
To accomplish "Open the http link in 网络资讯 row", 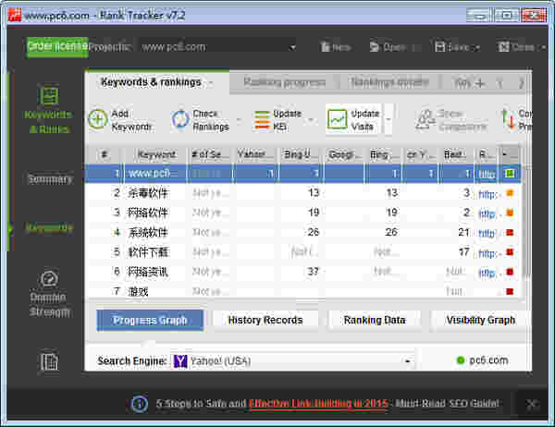I will point(487,273).
